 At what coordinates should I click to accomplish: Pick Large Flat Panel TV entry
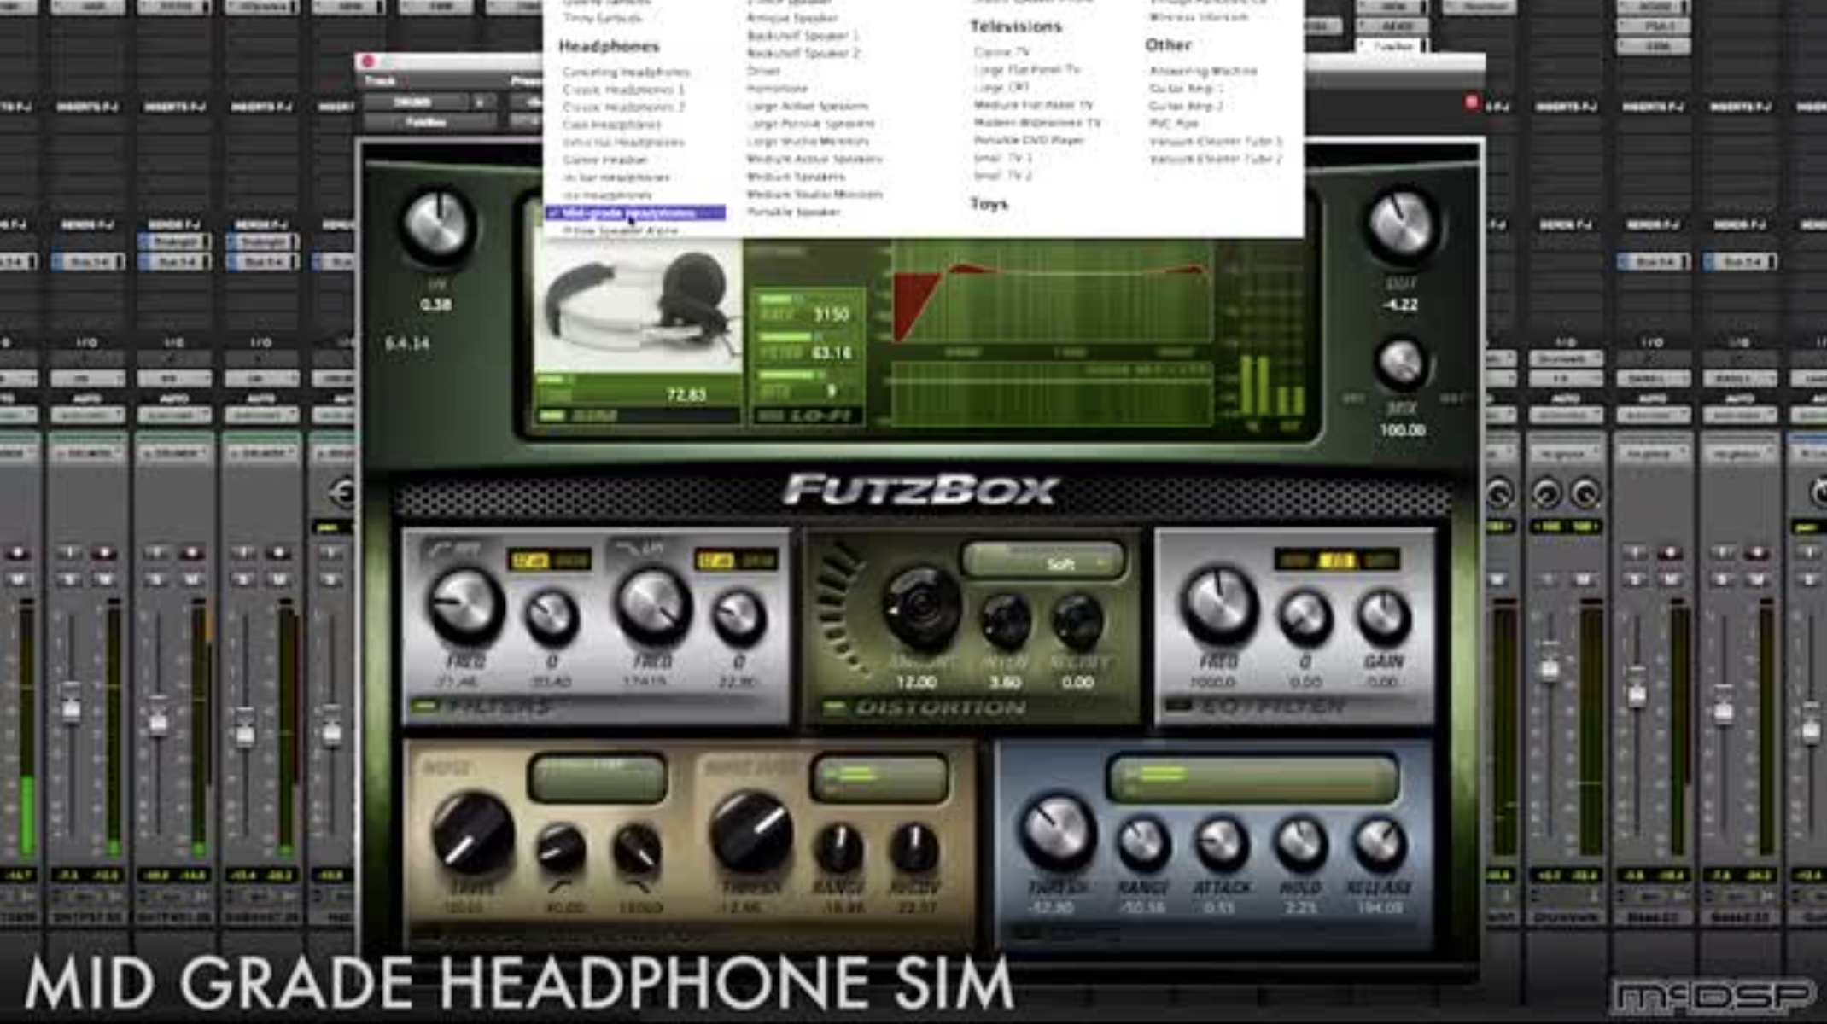click(1026, 69)
